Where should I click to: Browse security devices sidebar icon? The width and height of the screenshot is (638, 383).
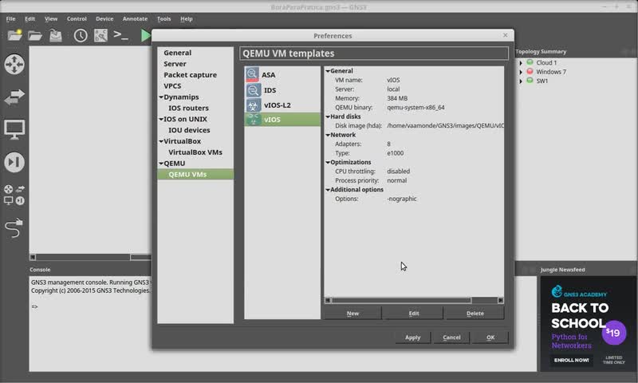(x=14, y=162)
